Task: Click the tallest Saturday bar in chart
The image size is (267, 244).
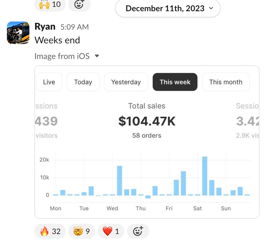Action: [x=205, y=176]
